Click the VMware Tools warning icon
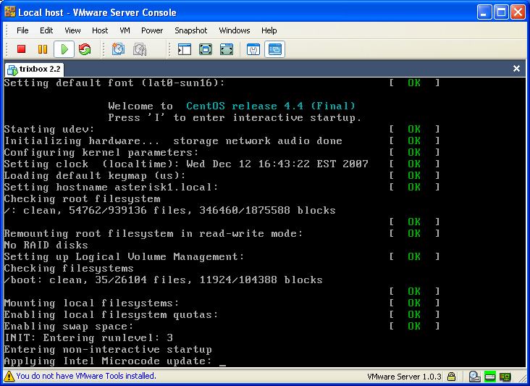Viewport: 530px width, 386px height. [x=9, y=376]
